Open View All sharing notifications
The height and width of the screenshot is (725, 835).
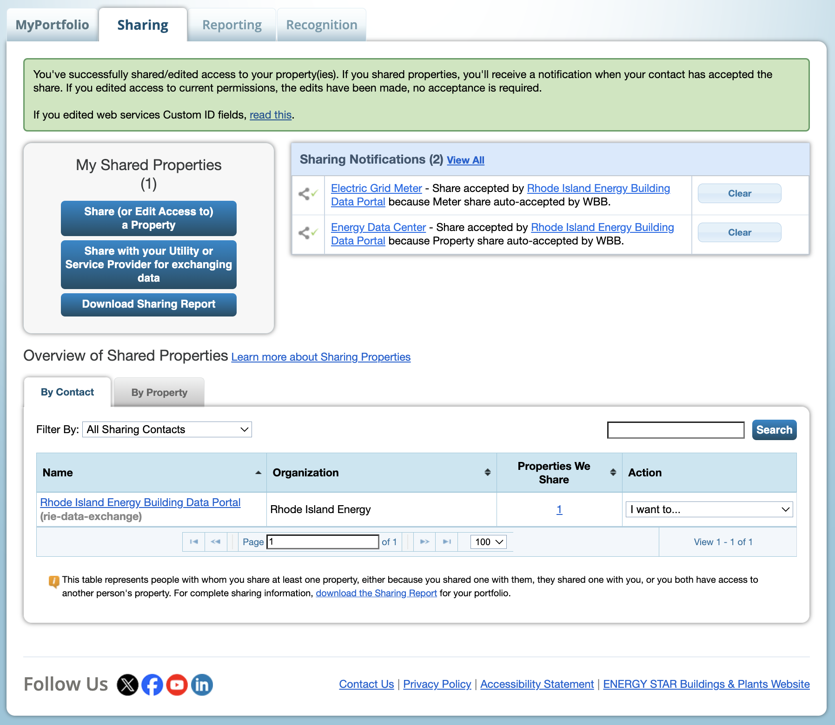pos(465,160)
